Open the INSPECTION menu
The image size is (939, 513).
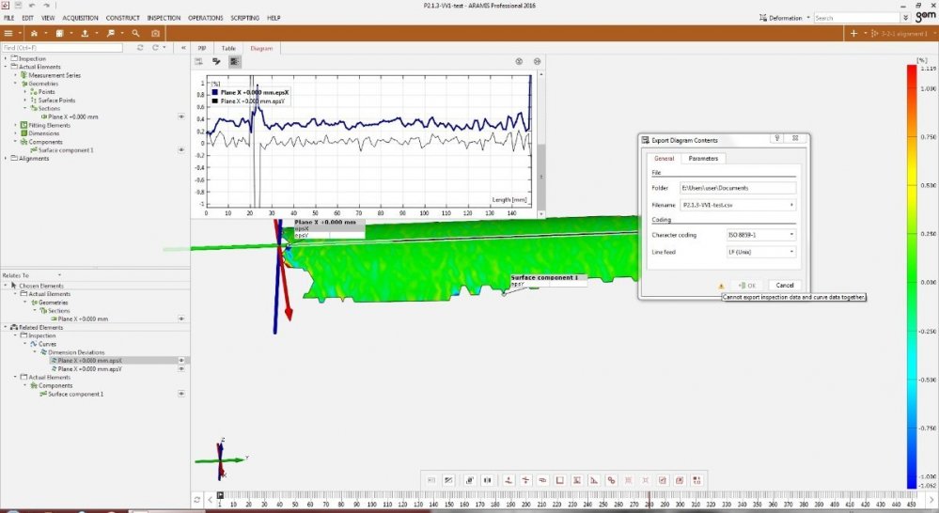(x=164, y=18)
